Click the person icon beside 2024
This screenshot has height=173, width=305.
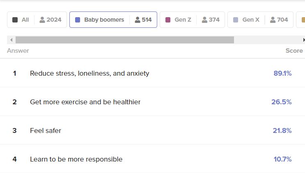tap(42, 20)
